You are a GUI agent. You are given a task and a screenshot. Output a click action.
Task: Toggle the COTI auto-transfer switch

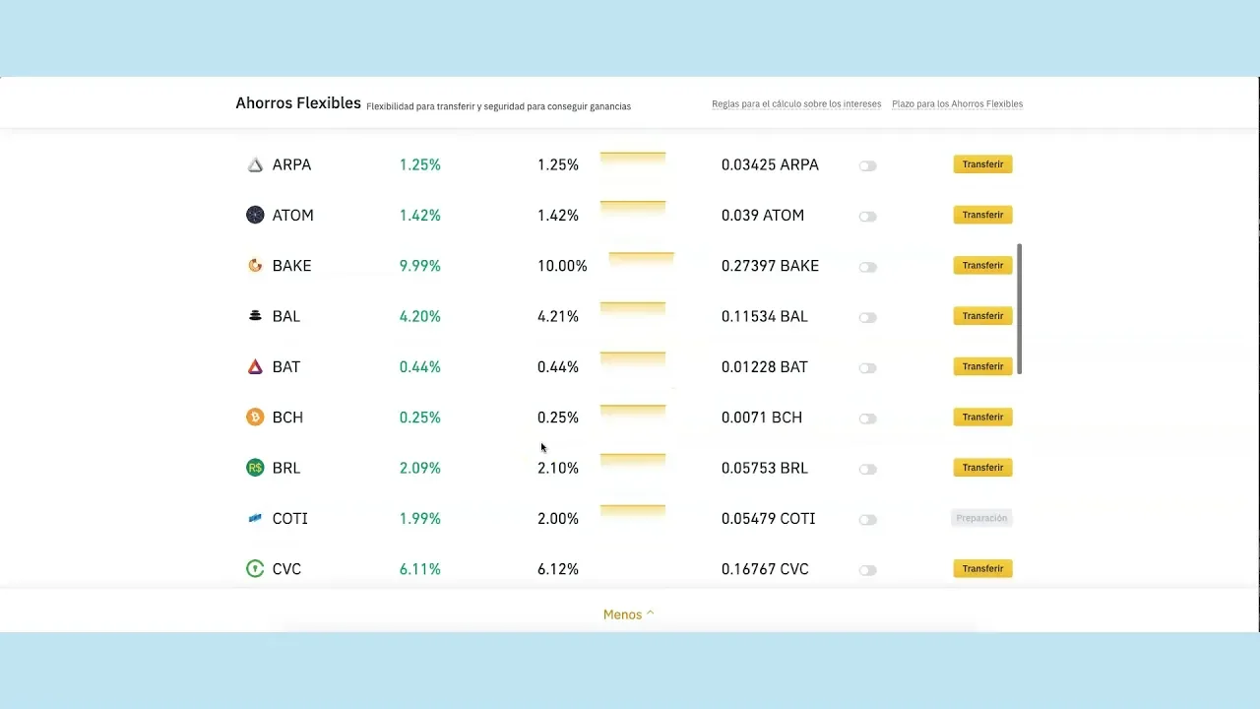[x=867, y=520]
